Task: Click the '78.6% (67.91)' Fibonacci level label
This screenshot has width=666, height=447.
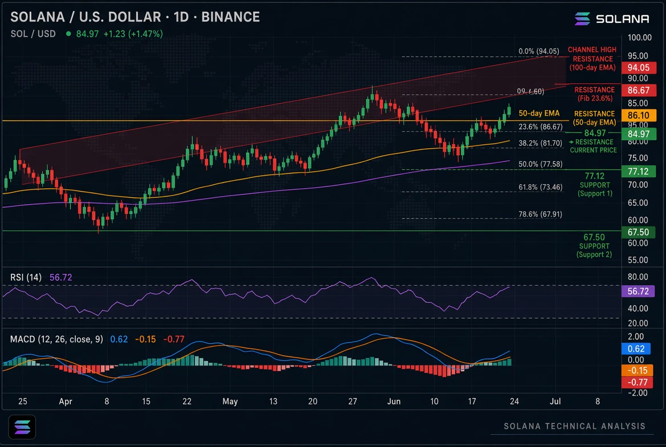Action: 541,214
